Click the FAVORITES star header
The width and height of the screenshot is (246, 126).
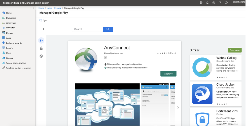(x=9, y=28)
